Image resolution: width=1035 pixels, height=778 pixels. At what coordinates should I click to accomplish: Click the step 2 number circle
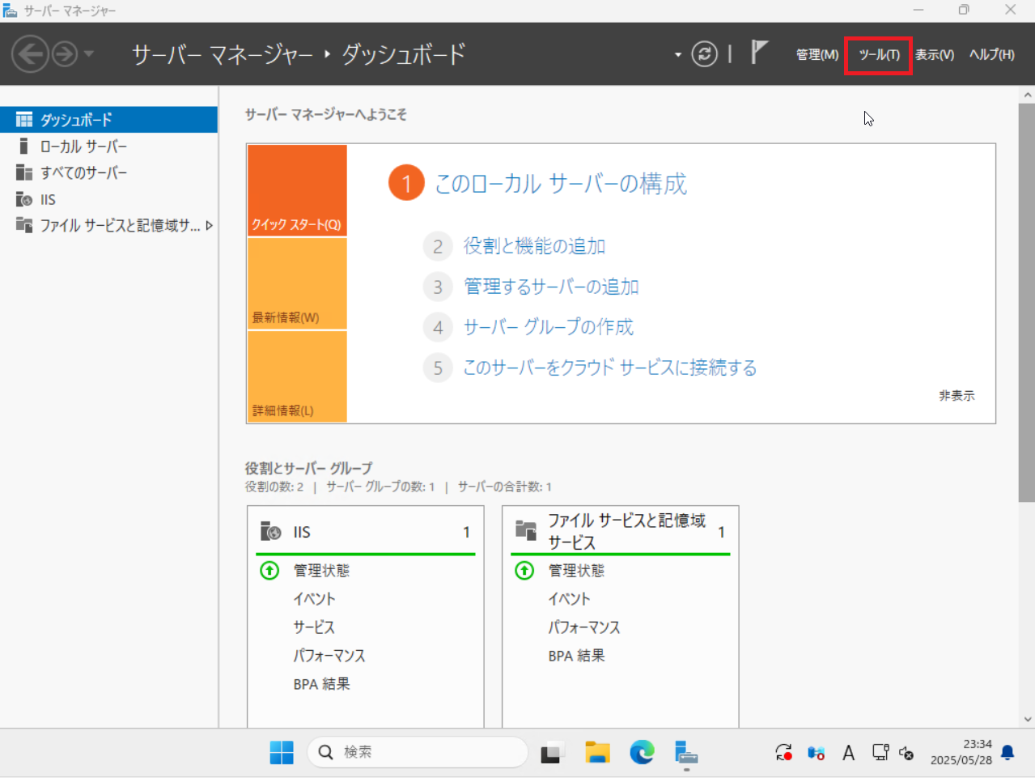438,246
